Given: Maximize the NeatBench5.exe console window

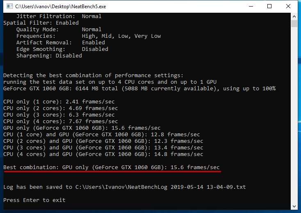Looking at the screenshot, I should click(x=269, y=6).
